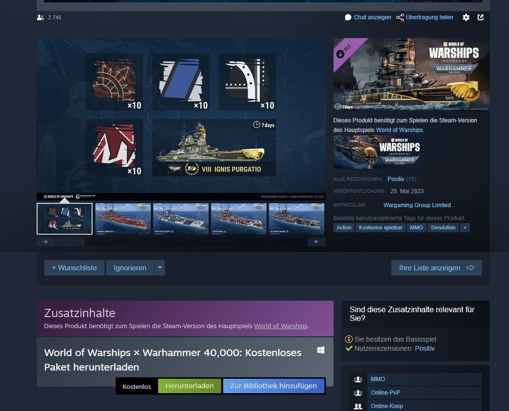This screenshot has height=411, width=509.
Task: Open Chat anzeigen link
Action: click(372, 17)
